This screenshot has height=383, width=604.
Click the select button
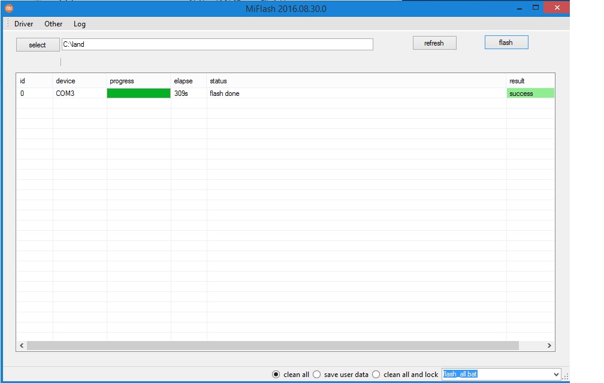(x=38, y=45)
